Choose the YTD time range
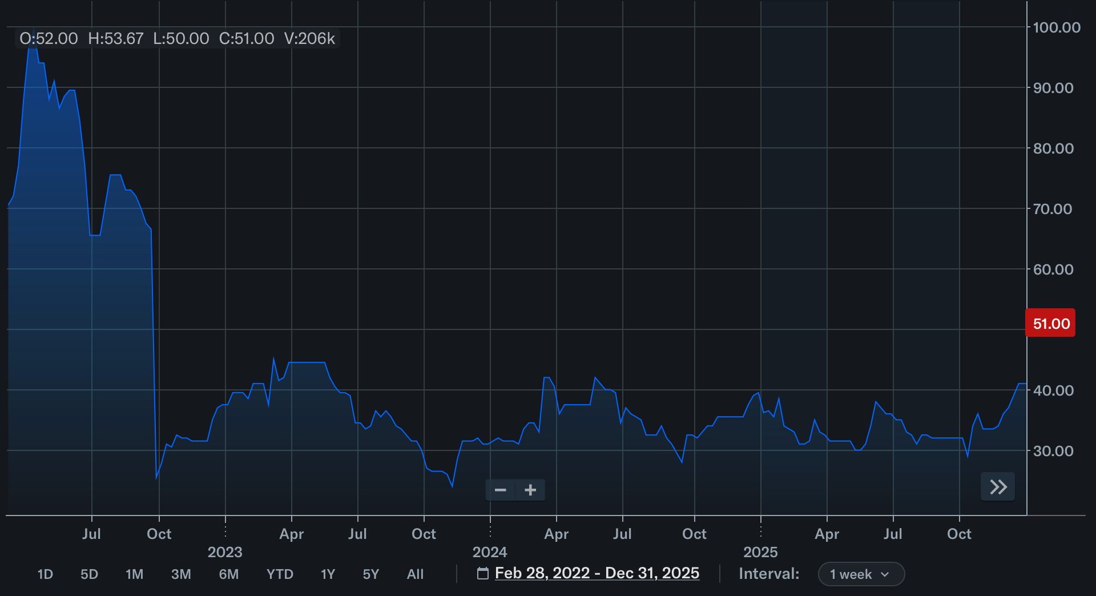The image size is (1096, 596). (x=280, y=574)
